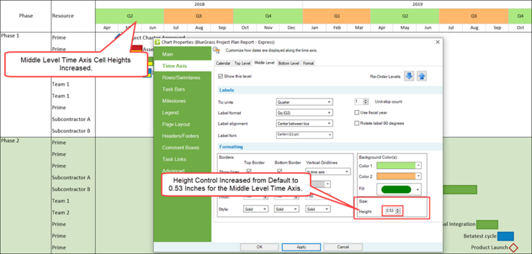Open the Bottom Border Style Solid dropdown
This screenshot has width=532, height=254.
click(x=287, y=209)
